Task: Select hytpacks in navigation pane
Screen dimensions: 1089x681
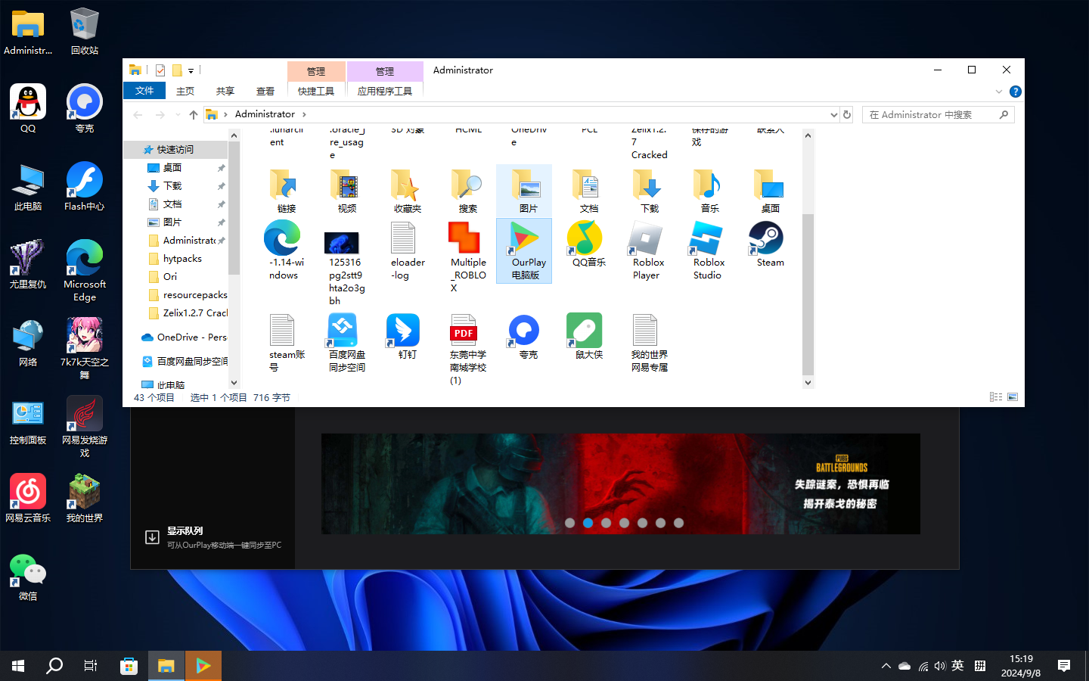Action: click(x=182, y=259)
